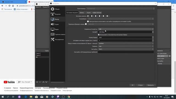The image size is (176, 99).
Task: Click the Apply (Применить) button
Action: [x=150, y=85]
